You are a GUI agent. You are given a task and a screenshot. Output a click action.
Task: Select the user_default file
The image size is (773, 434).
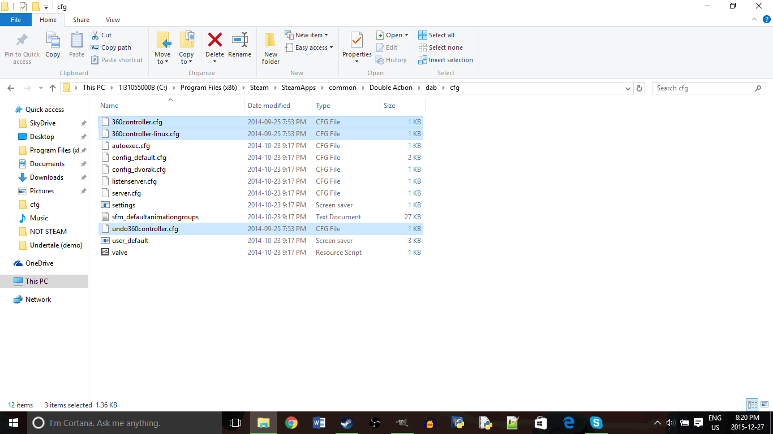click(260, 241)
